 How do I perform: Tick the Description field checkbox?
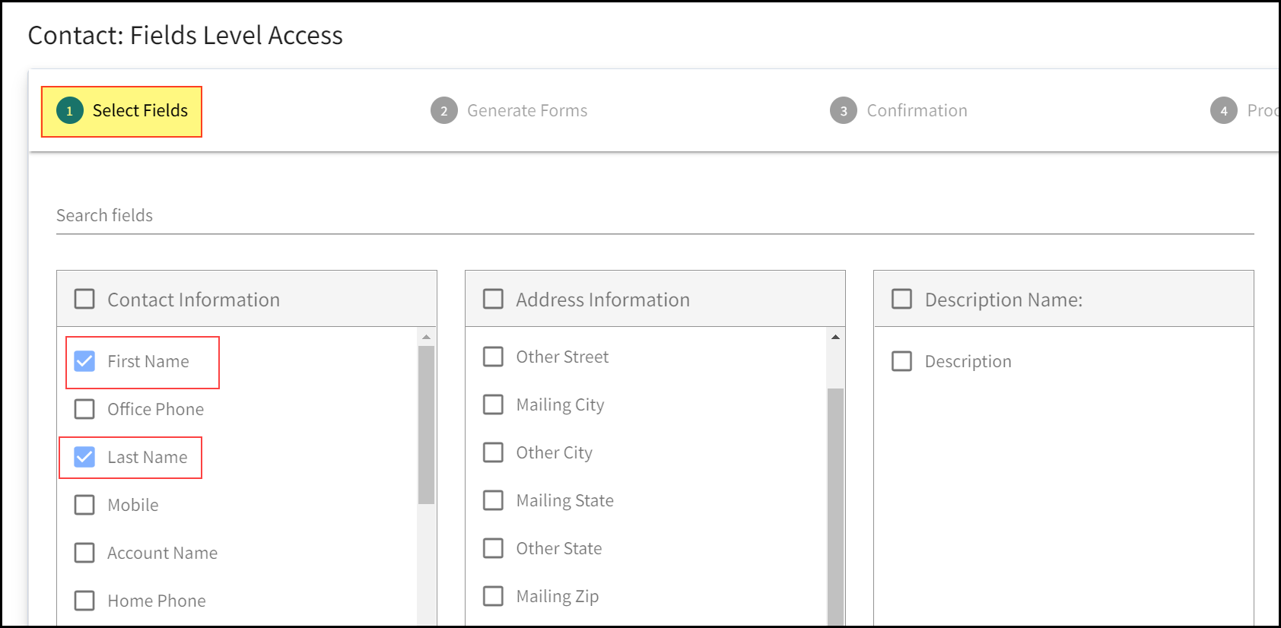[x=901, y=361]
